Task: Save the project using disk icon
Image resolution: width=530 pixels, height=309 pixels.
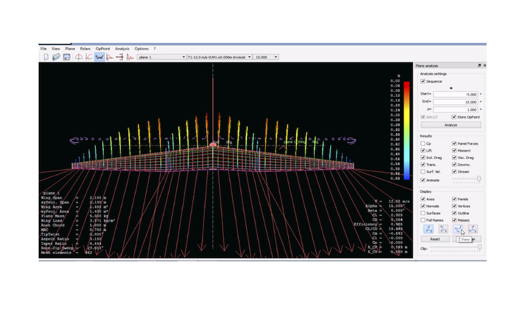Action: (67, 57)
